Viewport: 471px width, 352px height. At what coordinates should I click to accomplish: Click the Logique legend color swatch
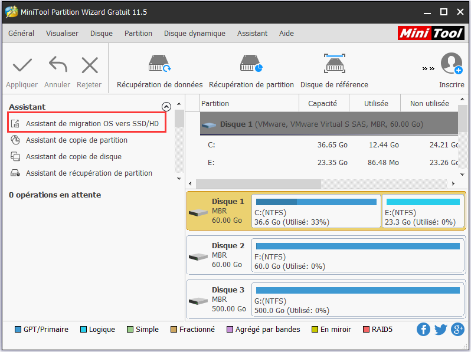(x=83, y=330)
